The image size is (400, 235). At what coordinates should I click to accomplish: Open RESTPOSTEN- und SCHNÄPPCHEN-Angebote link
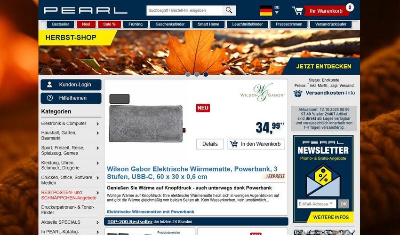(69, 195)
